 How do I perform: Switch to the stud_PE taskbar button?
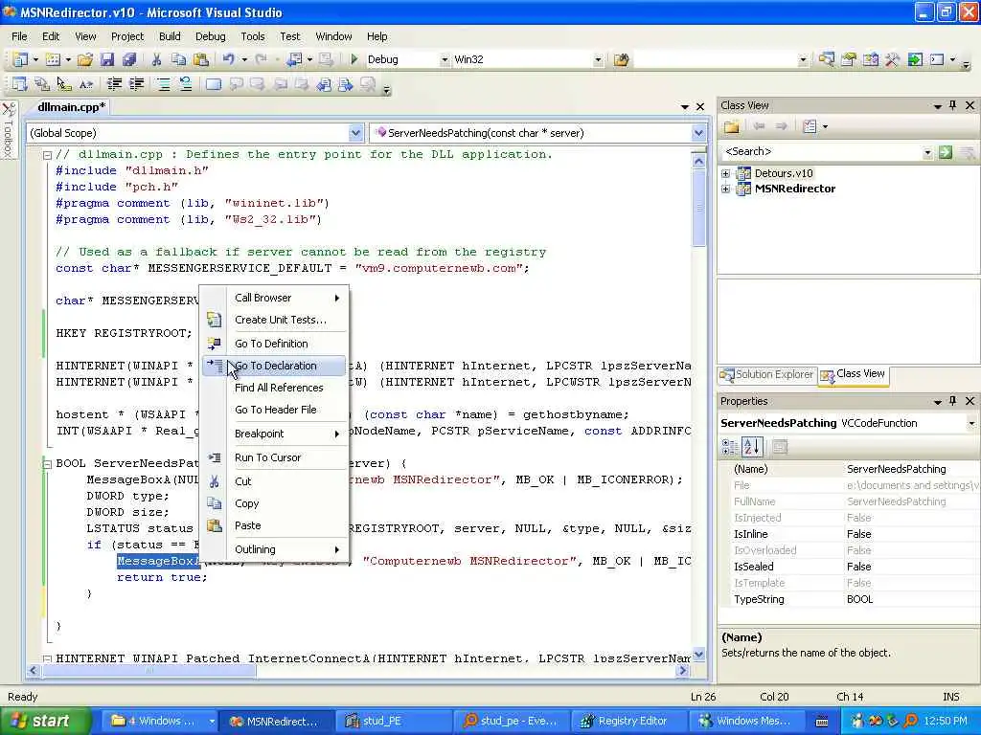tap(392, 721)
